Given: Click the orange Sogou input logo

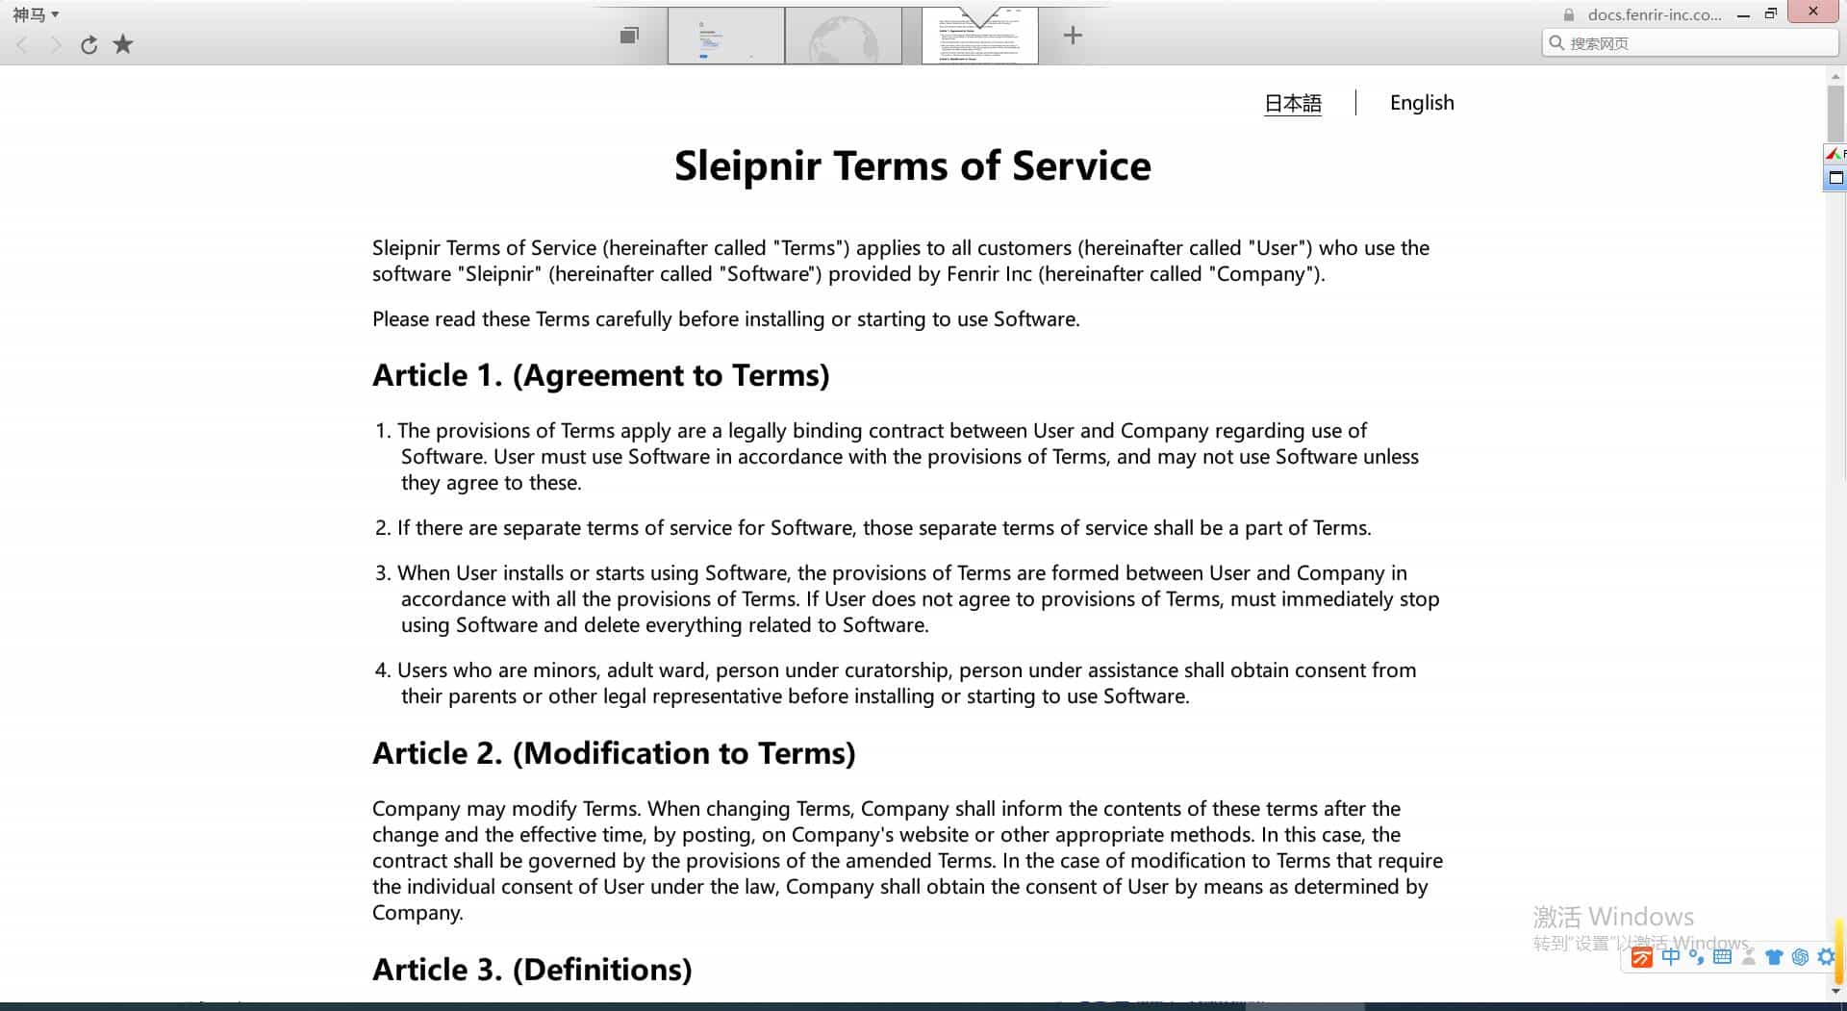Looking at the screenshot, I should click(1642, 957).
